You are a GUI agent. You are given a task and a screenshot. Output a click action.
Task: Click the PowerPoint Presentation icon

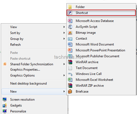coord(70,50)
